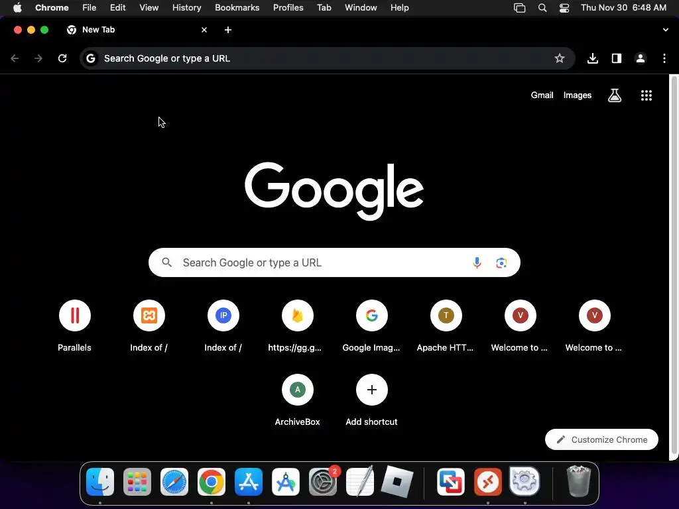Screen dimensions: 679x509
Task: Open the profile avatar icon
Action: pyautogui.click(x=640, y=58)
